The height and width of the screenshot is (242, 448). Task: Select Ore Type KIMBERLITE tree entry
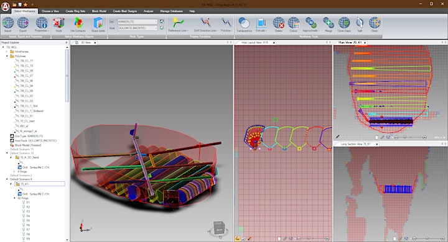[x=28, y=136]
